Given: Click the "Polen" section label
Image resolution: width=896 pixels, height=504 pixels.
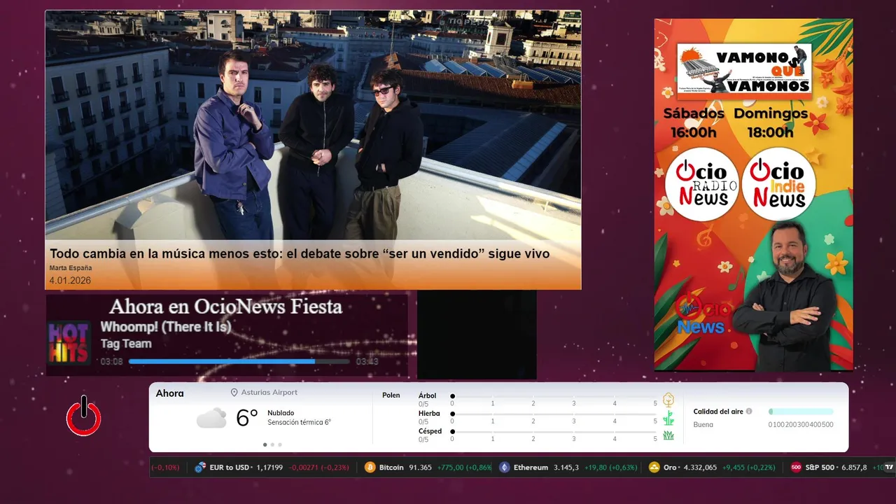Looking at the screenshot, I should click(391, 395).
